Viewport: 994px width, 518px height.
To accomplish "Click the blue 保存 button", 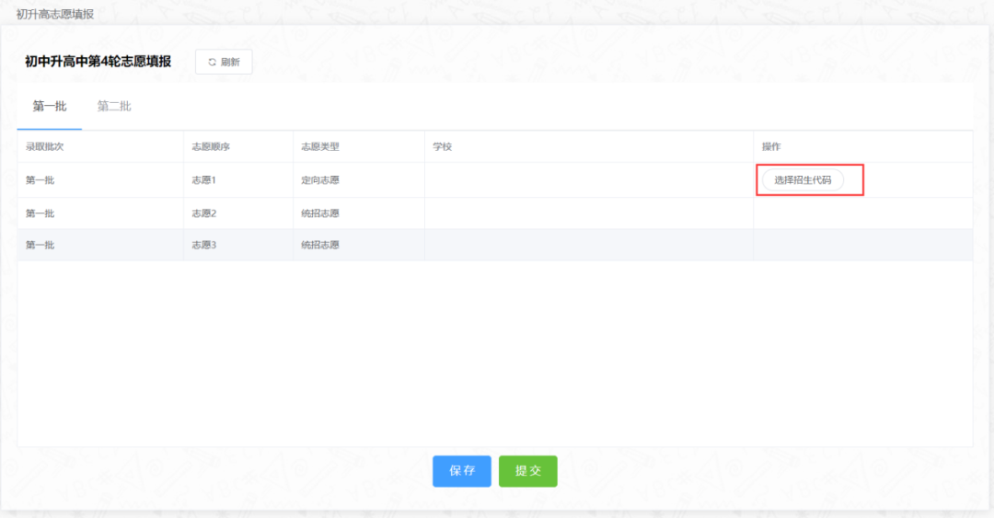I will pyautogui.click(x=462, y=471).
